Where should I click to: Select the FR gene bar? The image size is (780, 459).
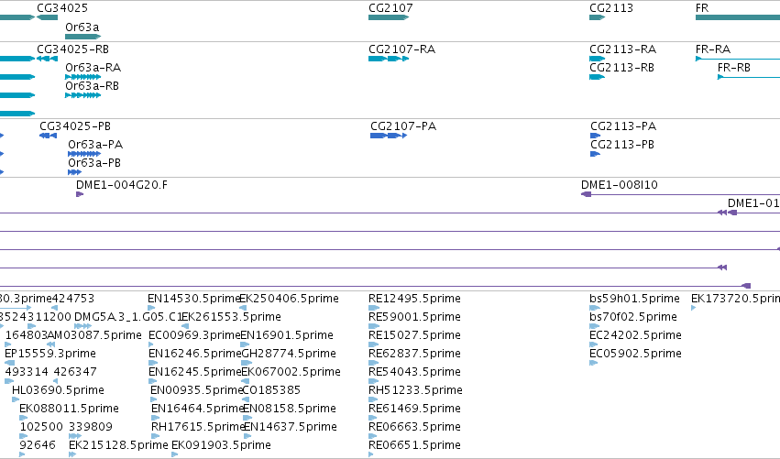738,17
